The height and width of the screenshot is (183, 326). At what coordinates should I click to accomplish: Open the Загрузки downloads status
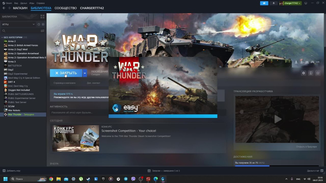(164, 171)
